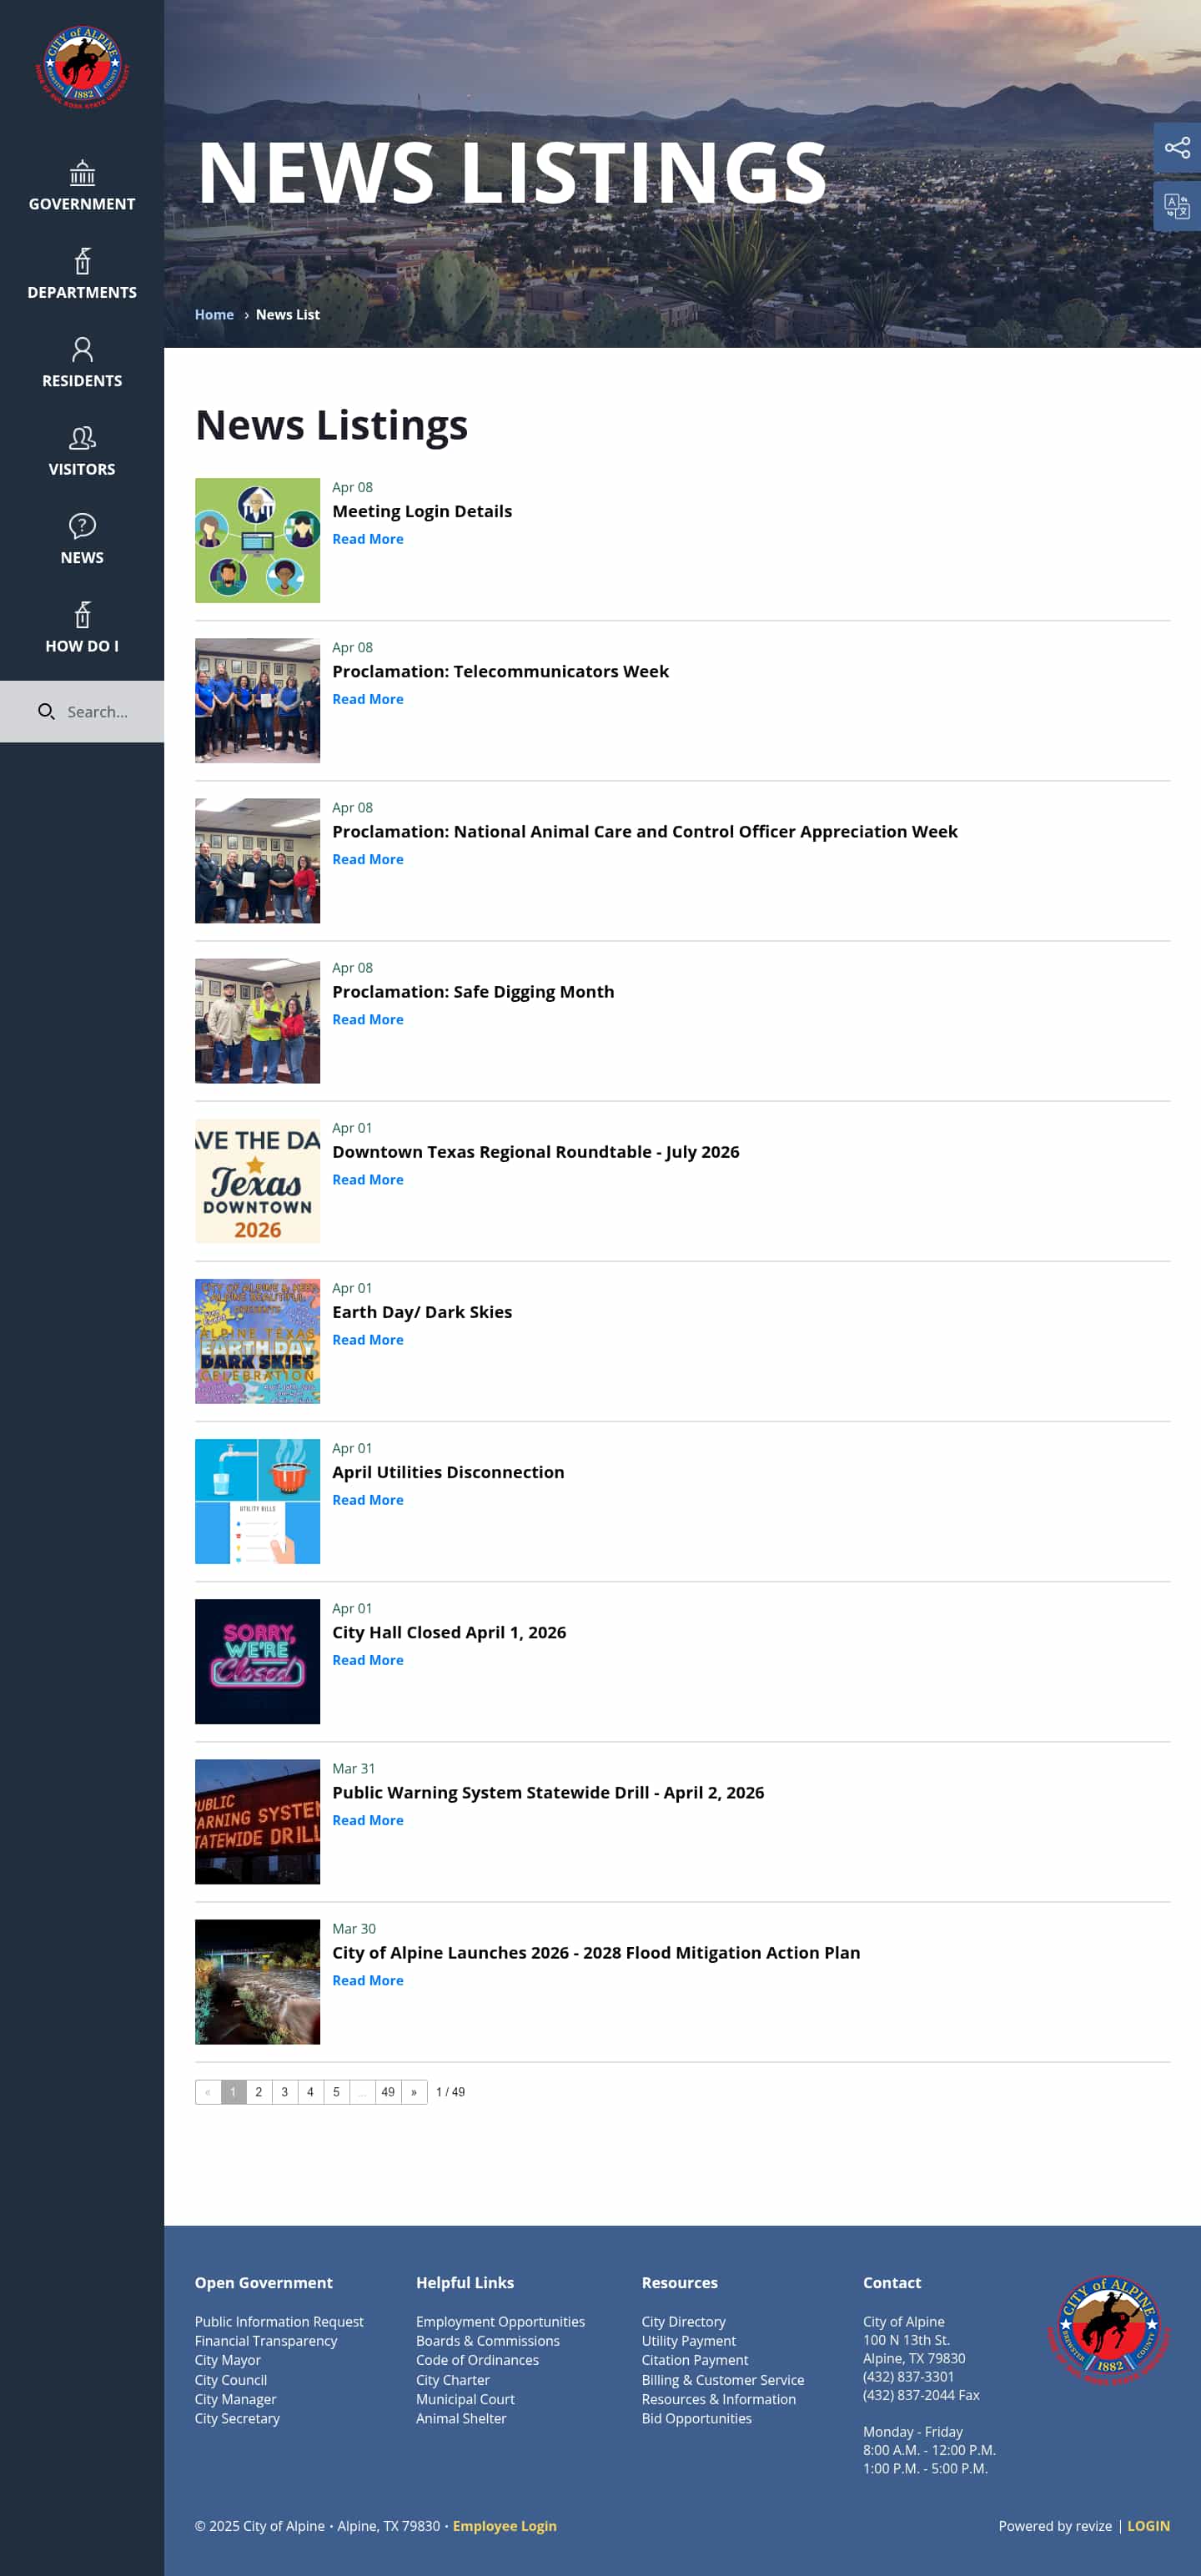Open the How Do I menu icon
This screenshot has width=1201, height=2576.
[82, 614]
